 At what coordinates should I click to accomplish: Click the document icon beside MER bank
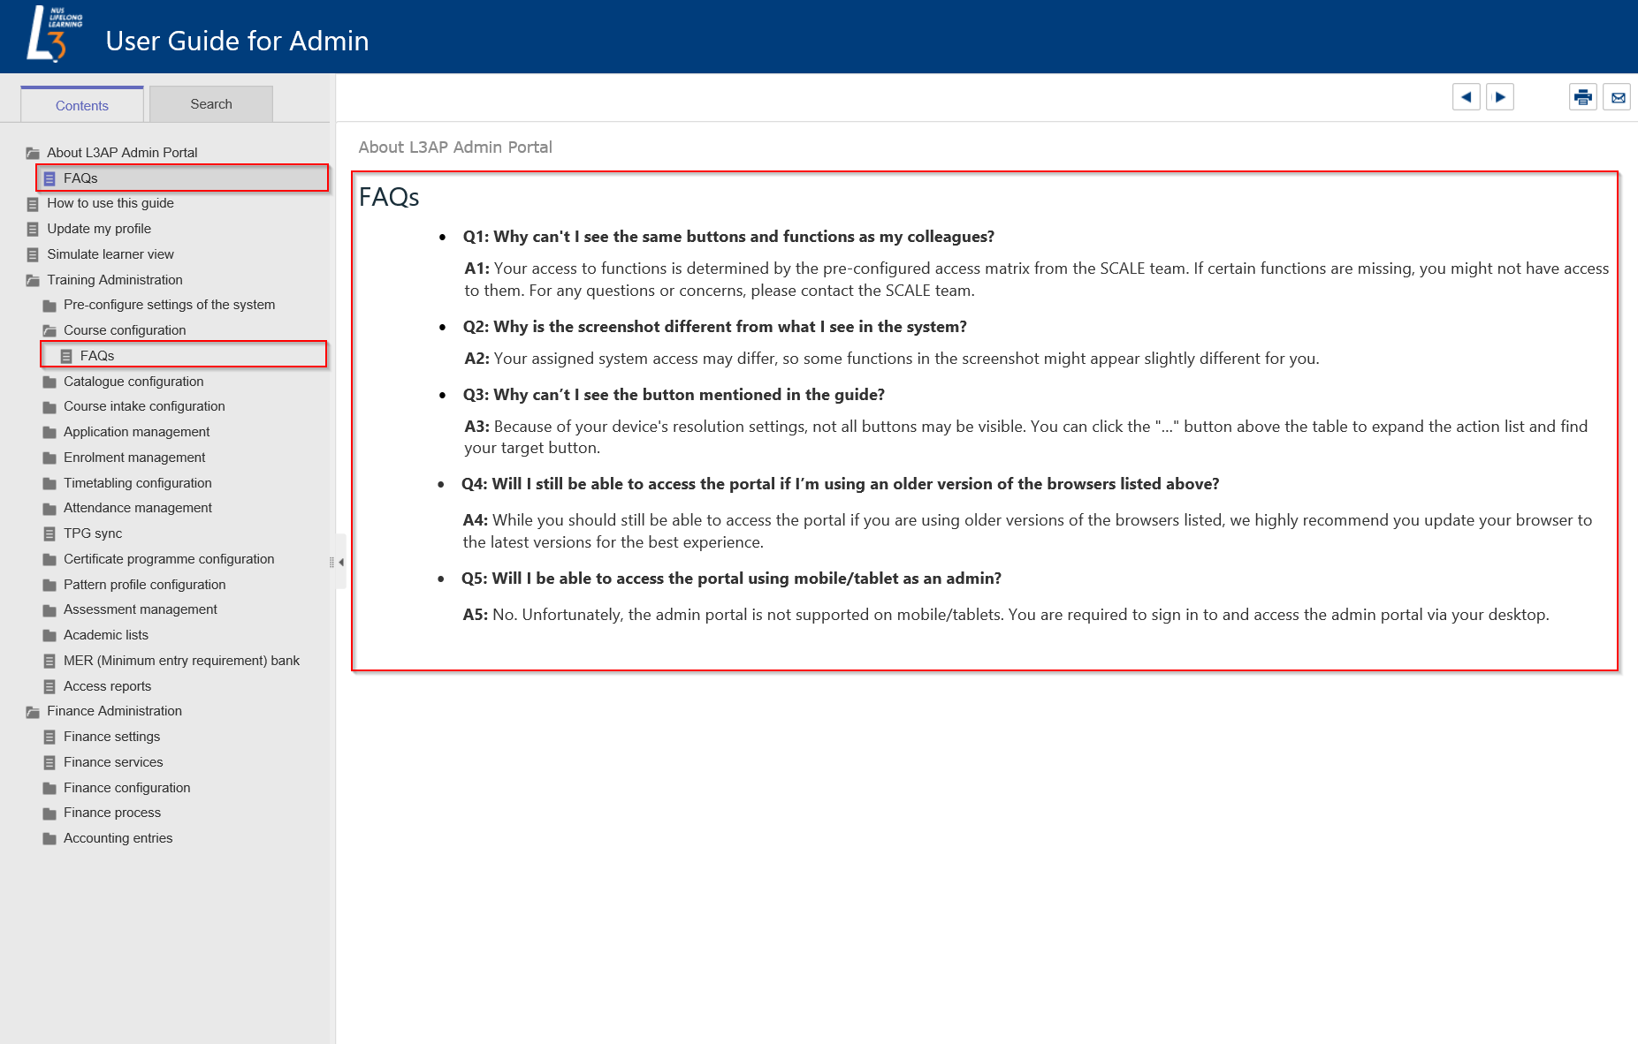click(x=50, y=660)
